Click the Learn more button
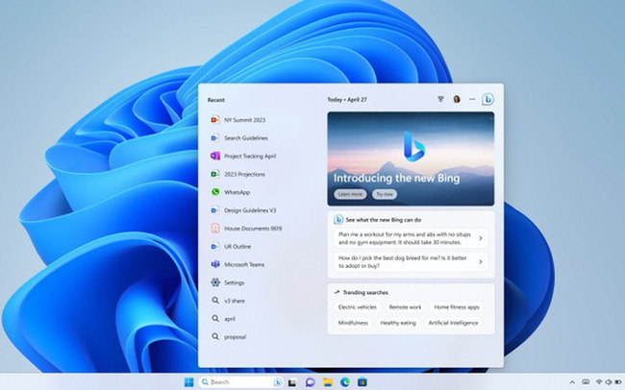This screenshot has width=625, height=390. coord(349,194)
